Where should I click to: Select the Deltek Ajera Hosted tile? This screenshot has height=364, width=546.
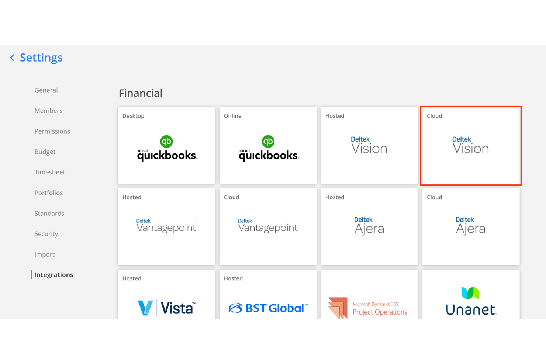pos(369,225)
